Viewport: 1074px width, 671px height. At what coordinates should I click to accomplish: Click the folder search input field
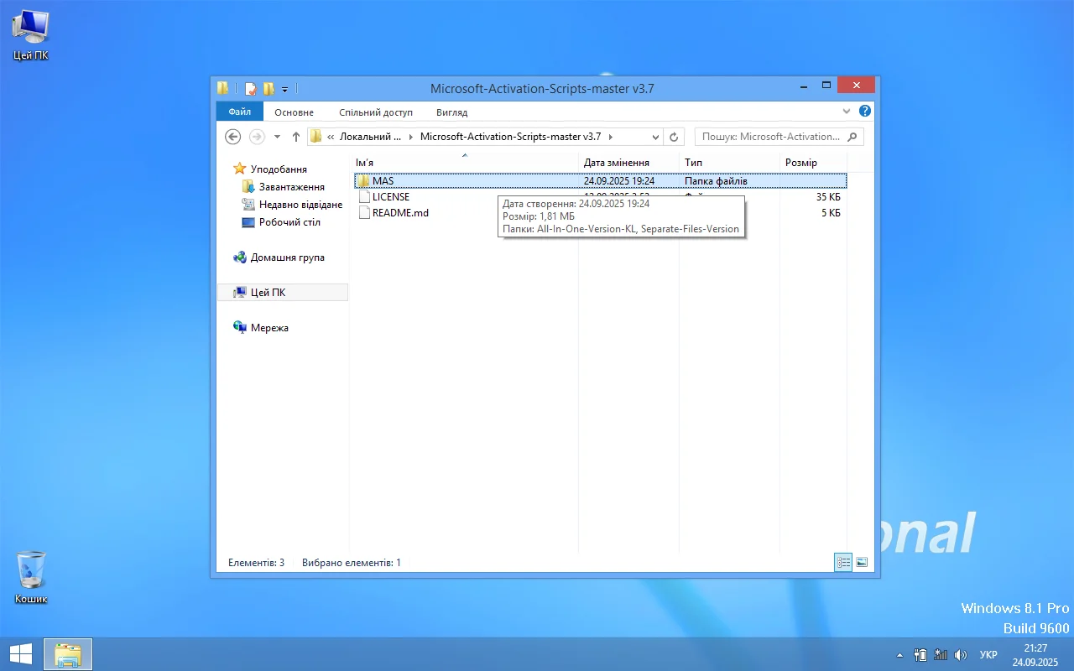(770, 137)
